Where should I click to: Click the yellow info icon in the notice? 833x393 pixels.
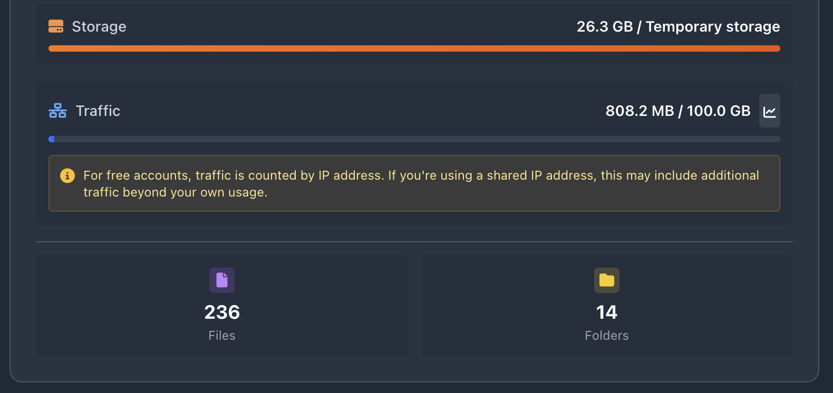point(67,175)
